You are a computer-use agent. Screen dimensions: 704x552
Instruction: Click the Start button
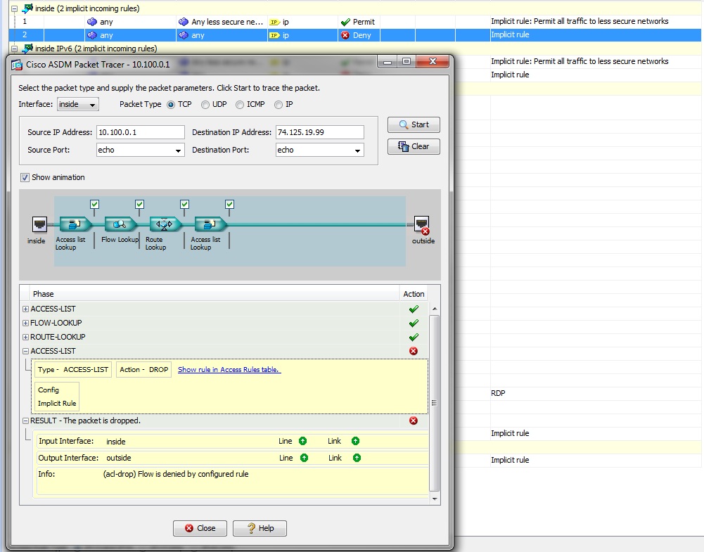click(x=414, y=124)
